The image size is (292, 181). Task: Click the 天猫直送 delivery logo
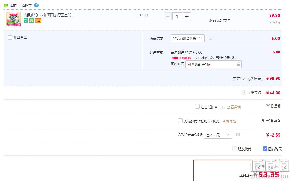tap(181, 58)
